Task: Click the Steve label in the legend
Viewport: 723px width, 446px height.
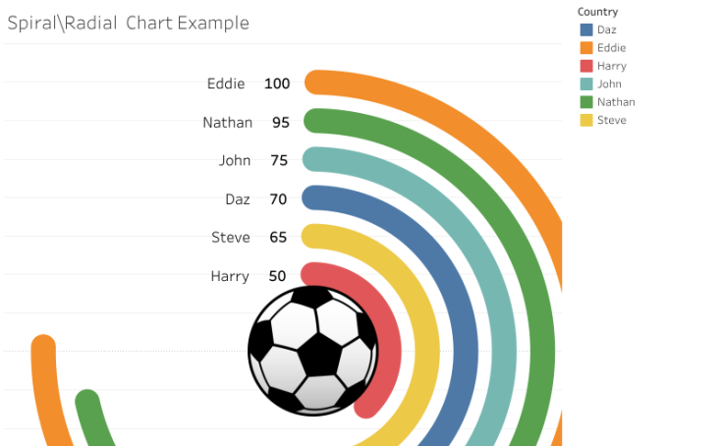Action: click(x=611, y=120)
